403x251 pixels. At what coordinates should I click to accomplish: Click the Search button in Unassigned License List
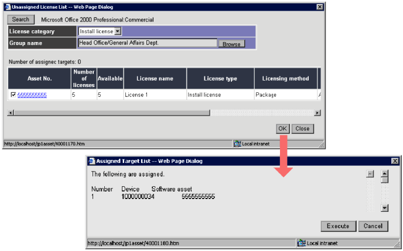(21, 19)
